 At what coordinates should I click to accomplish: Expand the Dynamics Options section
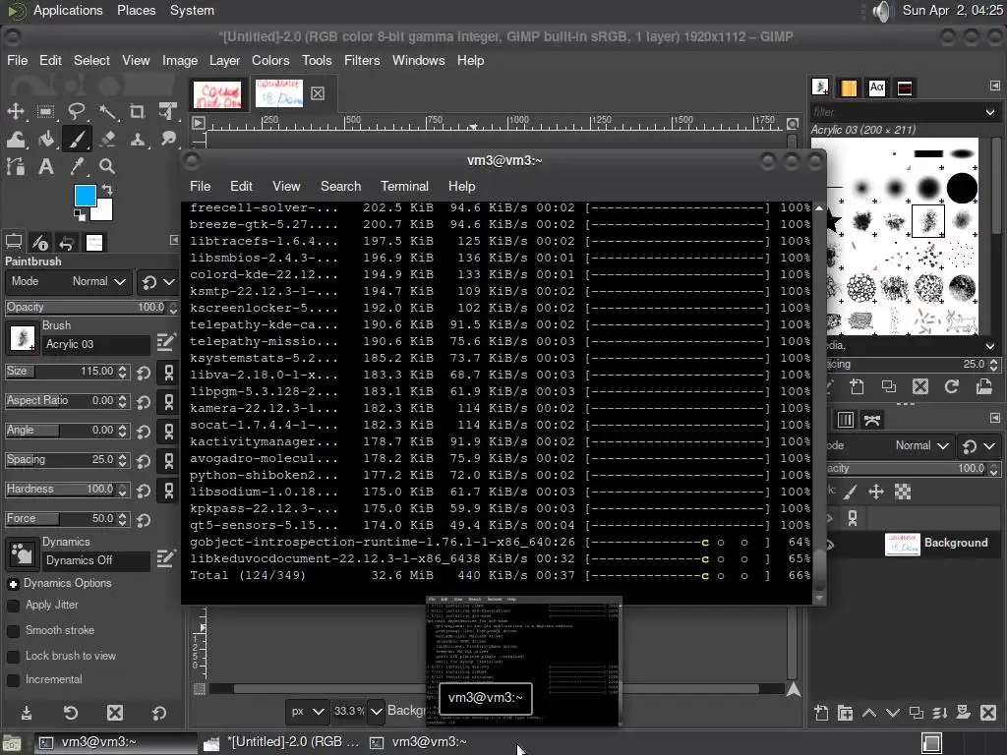pos(13,584)
